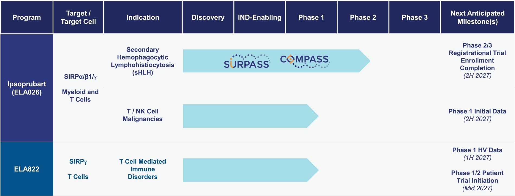This screenshot has height=196, width=515.
Task: Click the SURPASS trial logo
Action: pos(247,61)
